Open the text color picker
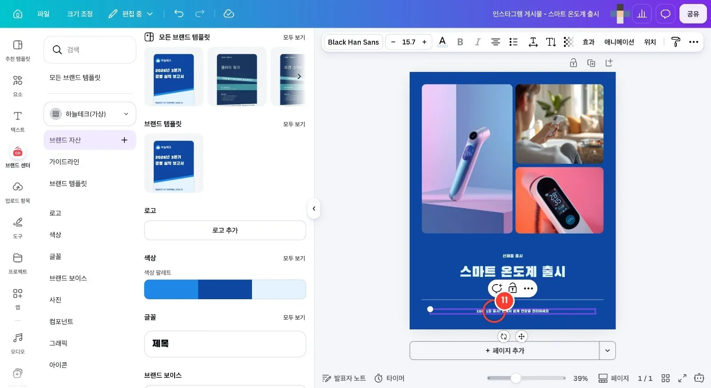The width and height of the screenshot is (711, 388). (x=442, y=42)
